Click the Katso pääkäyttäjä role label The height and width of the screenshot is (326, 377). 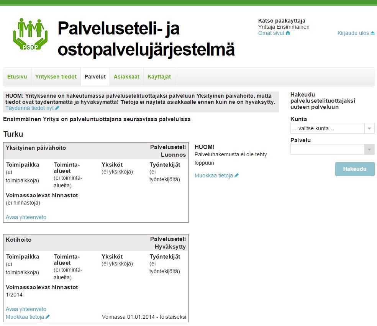click(282, 21)
